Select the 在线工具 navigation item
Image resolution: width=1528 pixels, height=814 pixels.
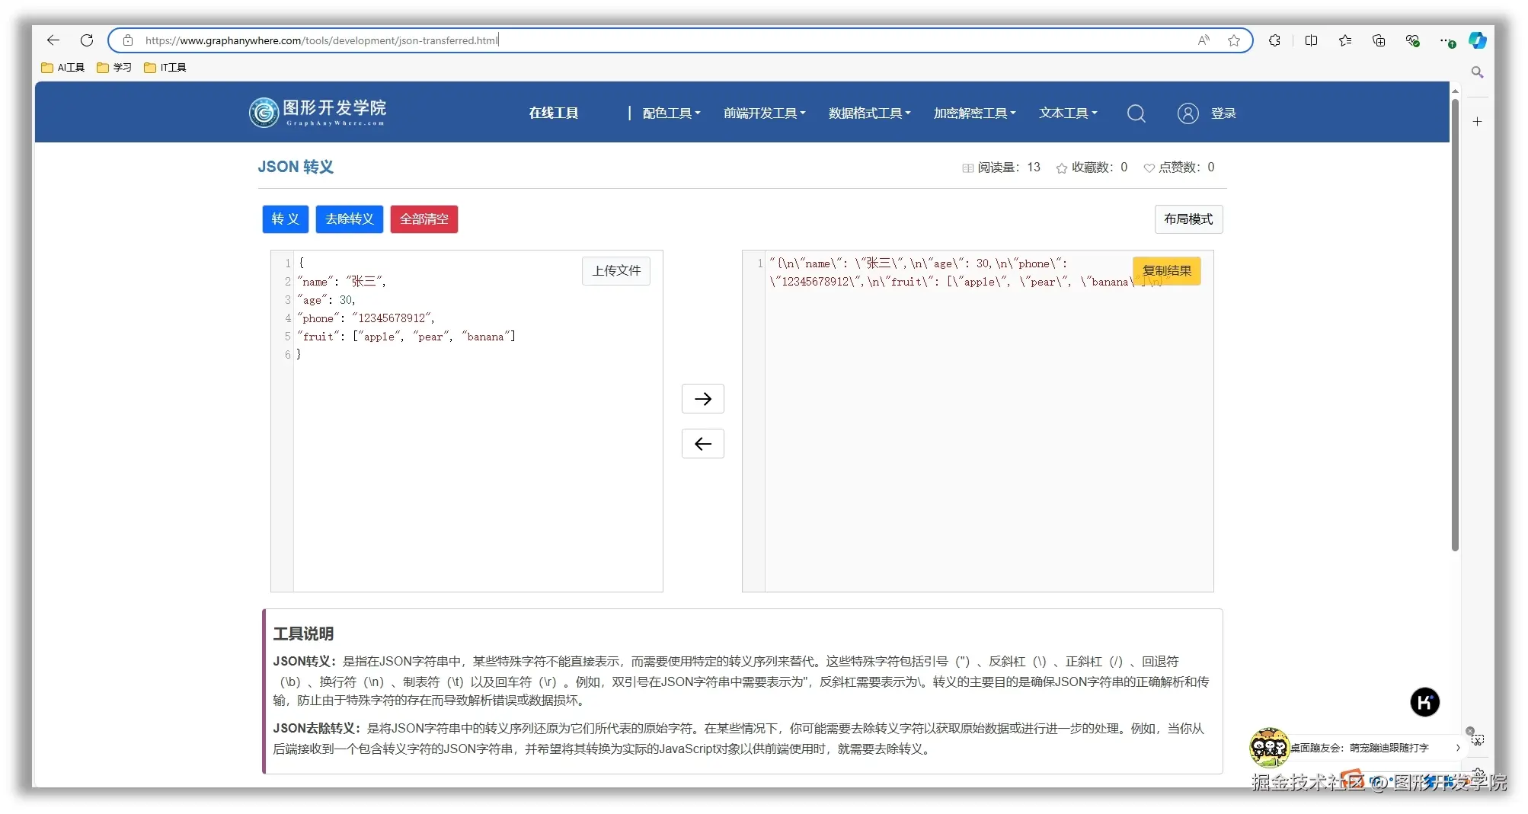553,113
